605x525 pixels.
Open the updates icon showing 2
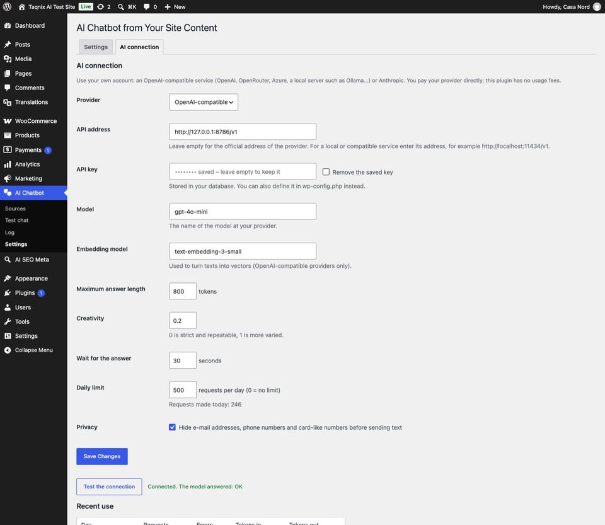coord(100,6)
